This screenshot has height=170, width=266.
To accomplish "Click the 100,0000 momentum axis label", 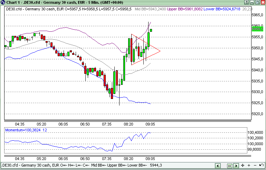I will [x=255, y=144].
